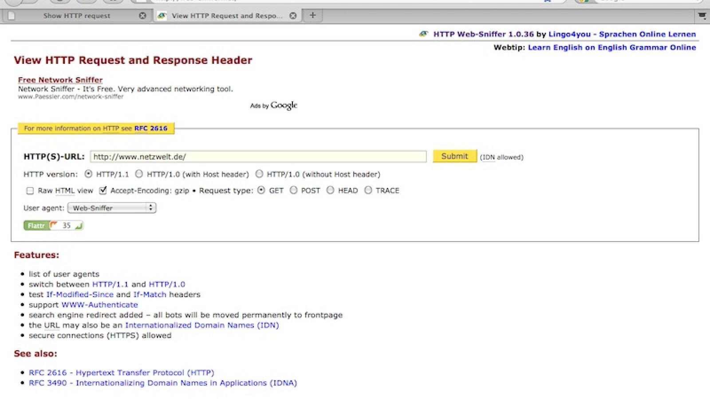
Task: Click the Web-Sniffer favicon on active tab
Action: 162,16
